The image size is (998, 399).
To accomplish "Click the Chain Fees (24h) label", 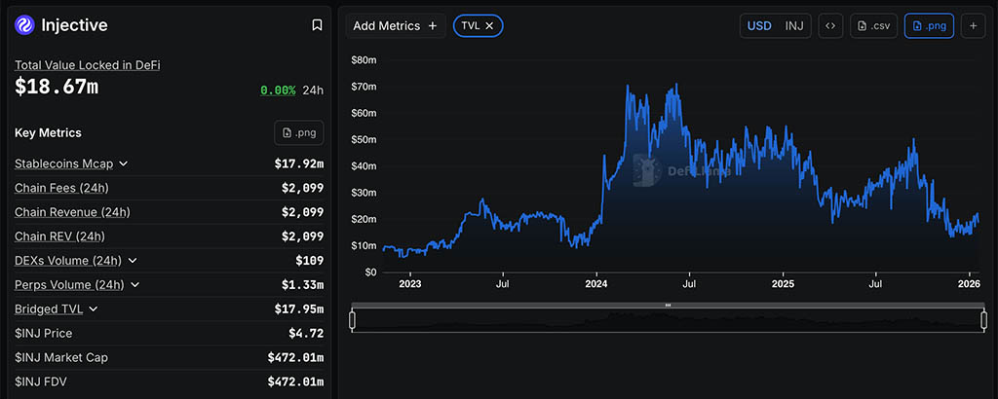I will pos(61,188).
